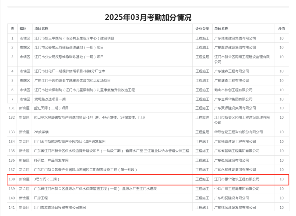Select company 广东弘城建设有限公司
296x216 pixels.
[x=232, y=160]
